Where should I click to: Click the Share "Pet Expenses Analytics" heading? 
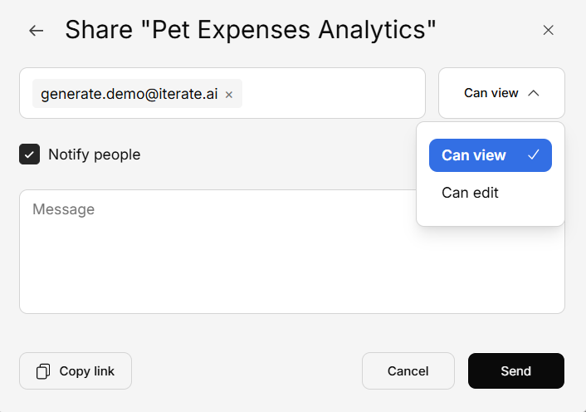(251, 31)
